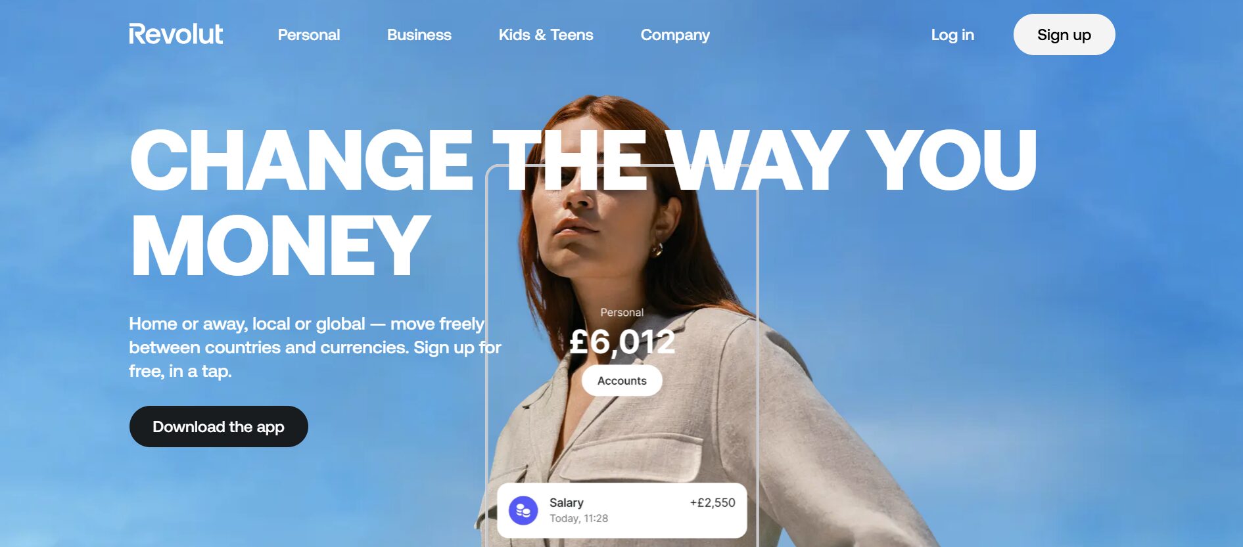Click the Revolut logo
The image size is (1243, 547).
pyautogui.click(x=176, y=34)
